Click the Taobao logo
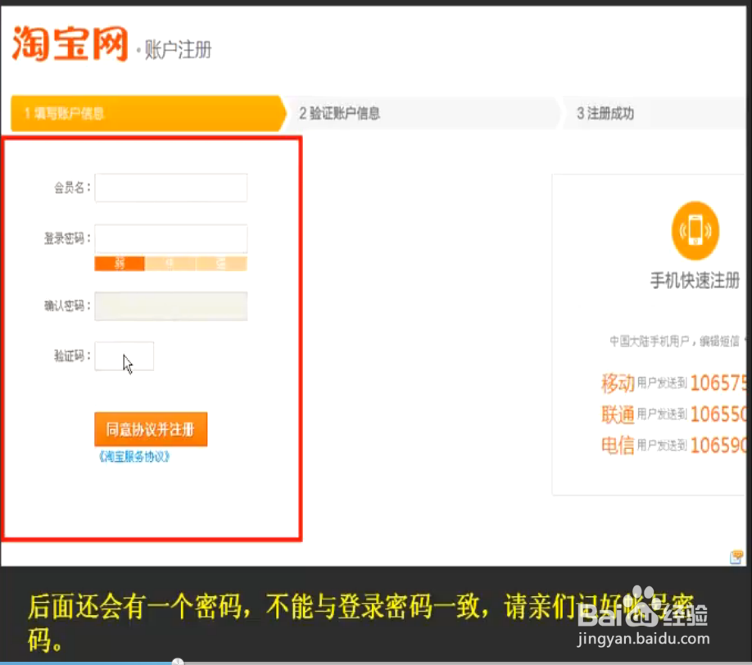The image size is (752, 665). [x=70, y=43]
